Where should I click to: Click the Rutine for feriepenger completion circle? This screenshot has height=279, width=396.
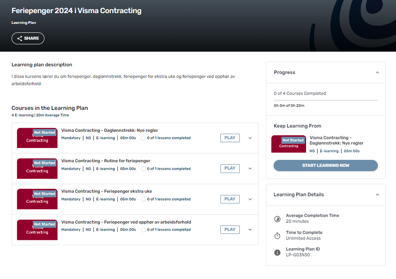point(143,169)
